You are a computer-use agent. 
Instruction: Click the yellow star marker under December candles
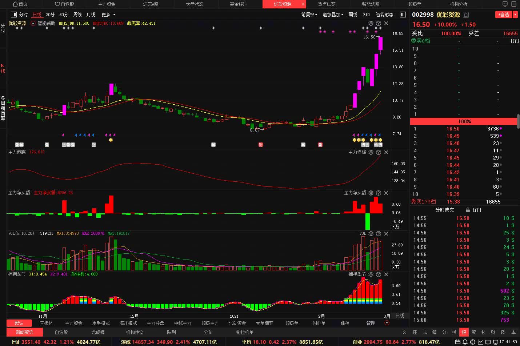pyautogui.click(x=111, y=140)
